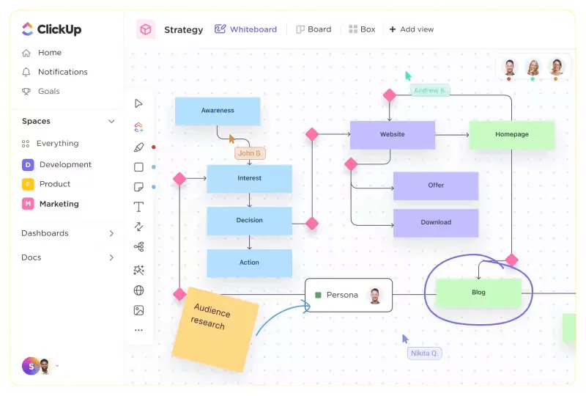Click the Goals trophy icon

pyautogui.click(x=26, y=92)
